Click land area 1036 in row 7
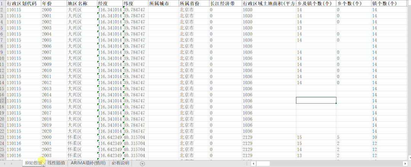411x167 pixels. tap(269, 40)
